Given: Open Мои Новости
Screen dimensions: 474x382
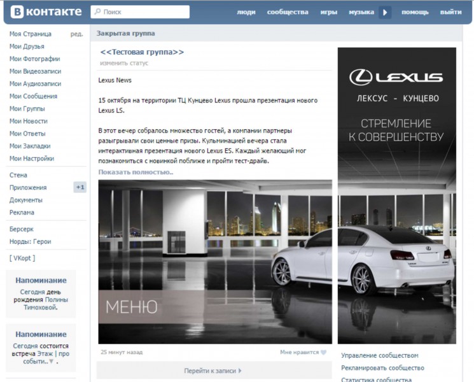Looking at the screenshot, I should click(x=29, y=121).
